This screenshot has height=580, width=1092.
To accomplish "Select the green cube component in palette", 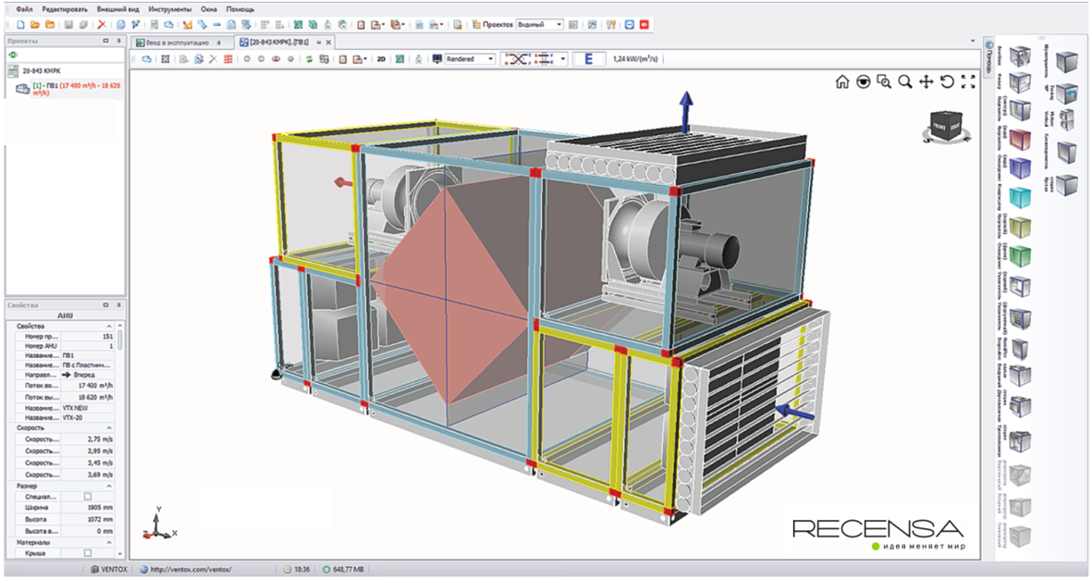I will click(1019, 256).
